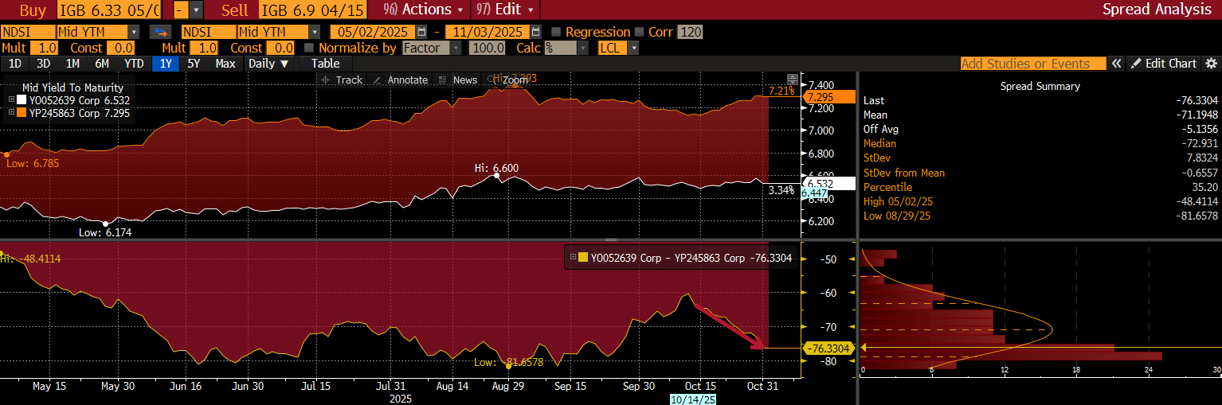Expand the Daily periodicity dropdown
Screen dimensions: 1222x405
[x=268, y=64]
